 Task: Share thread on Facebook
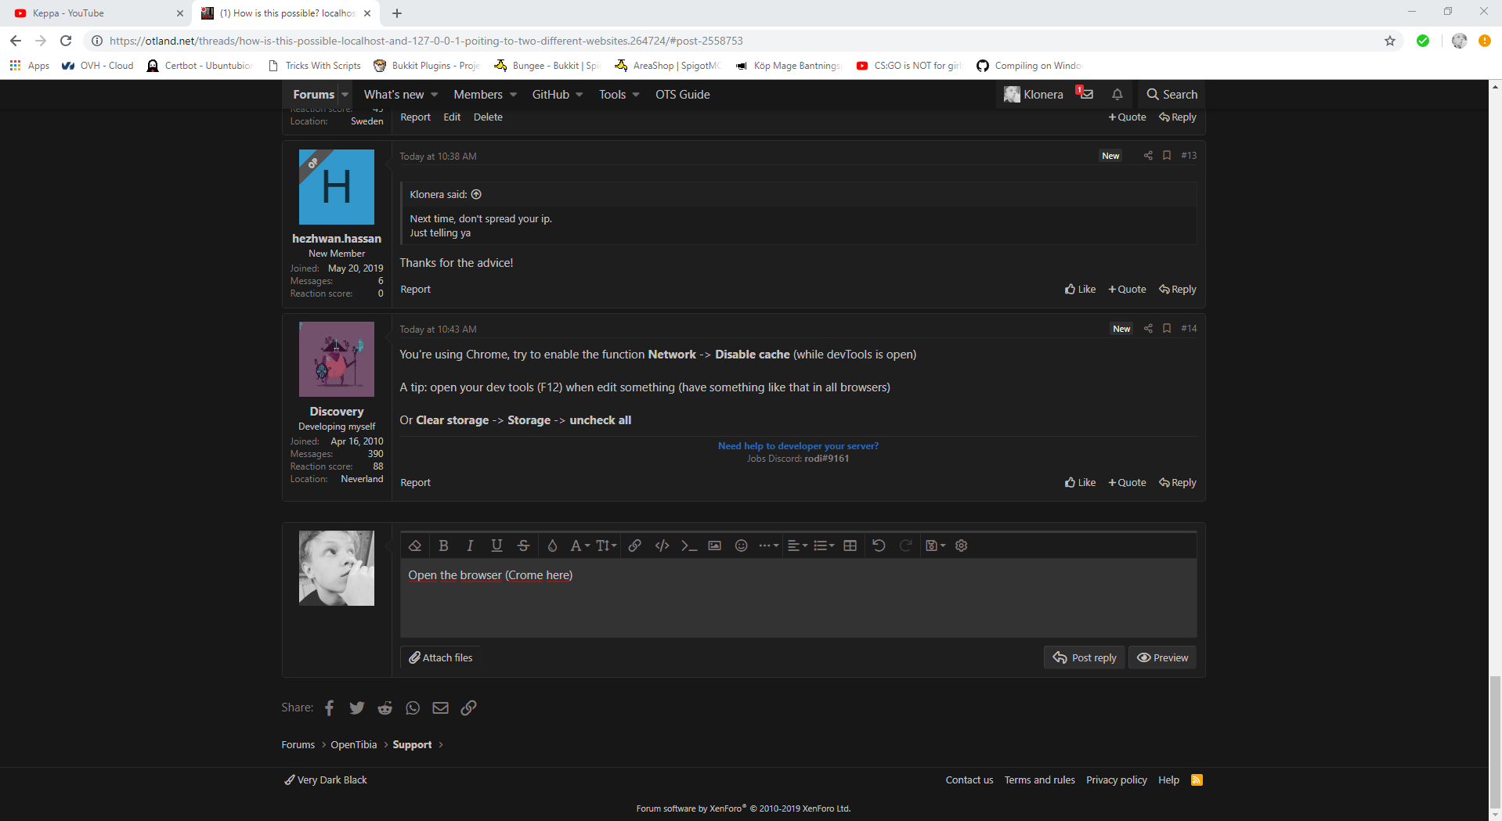click(x=330, y=708)
